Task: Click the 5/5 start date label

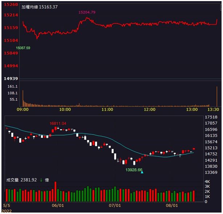Action: click(x=7, y=205)
